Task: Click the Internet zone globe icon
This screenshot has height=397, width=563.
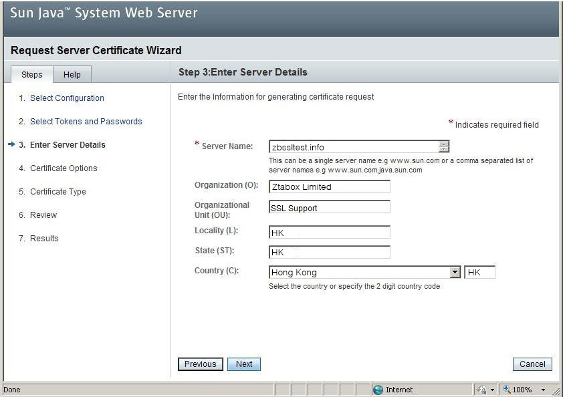Action: 378,390
